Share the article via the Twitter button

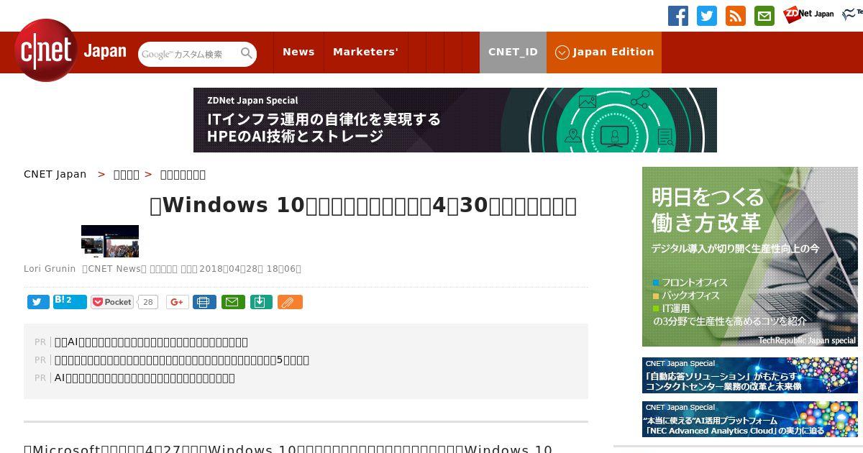[x=38, y=302]
